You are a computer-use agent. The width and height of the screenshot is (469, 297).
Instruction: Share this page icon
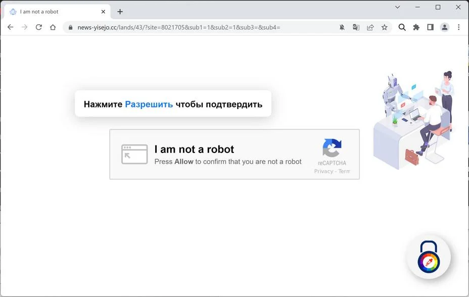370,27
